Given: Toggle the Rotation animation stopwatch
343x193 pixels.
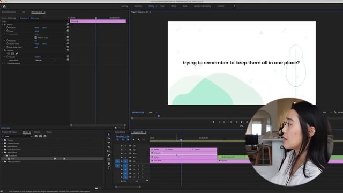Looking at the screenshot, I should pyautogui.click(x=8, y=41).
